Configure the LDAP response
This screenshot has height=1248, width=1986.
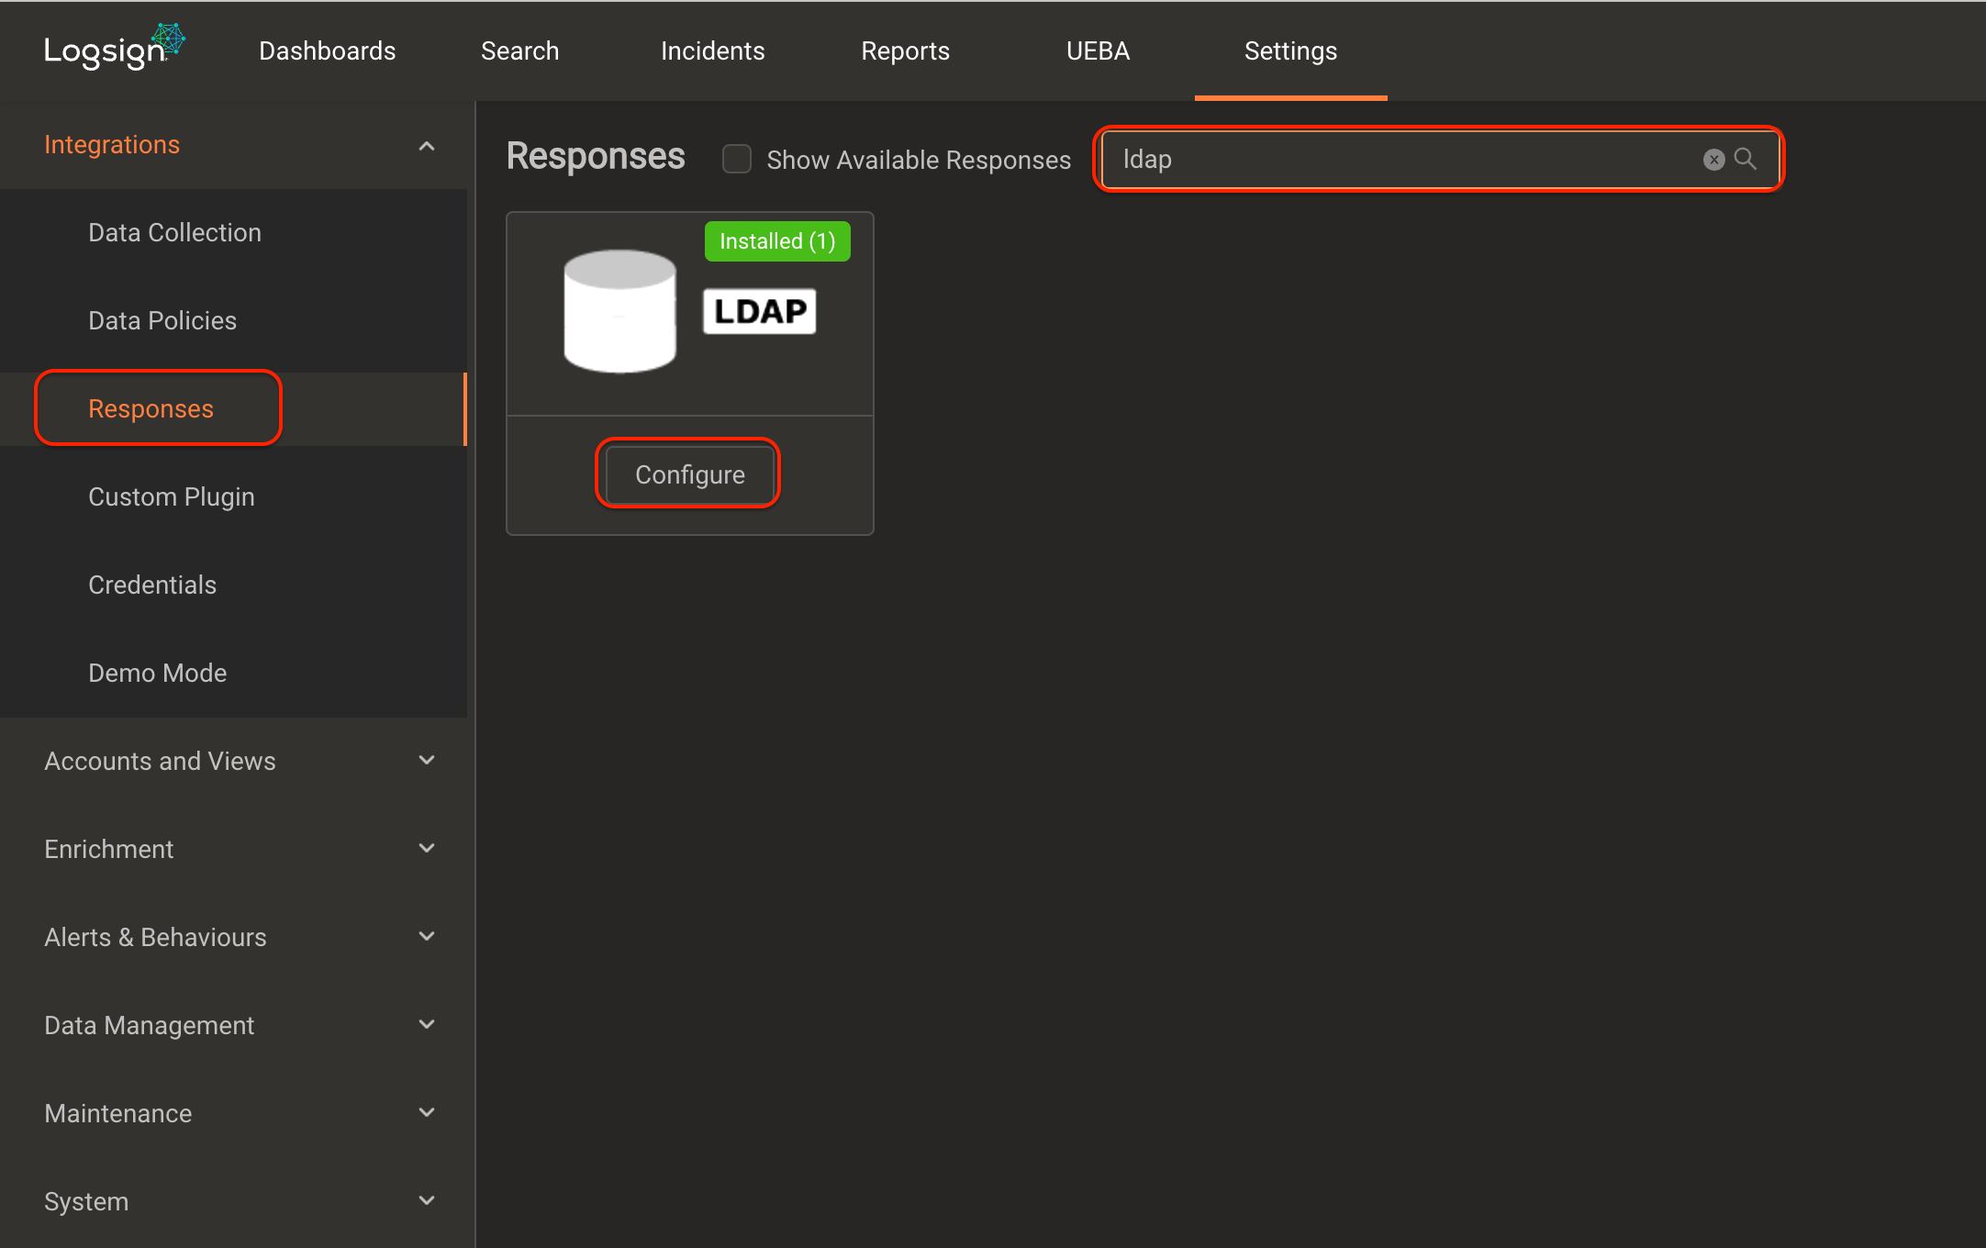pos(690,474)
